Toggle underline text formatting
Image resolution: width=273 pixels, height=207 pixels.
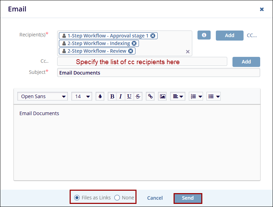(129, 96)
